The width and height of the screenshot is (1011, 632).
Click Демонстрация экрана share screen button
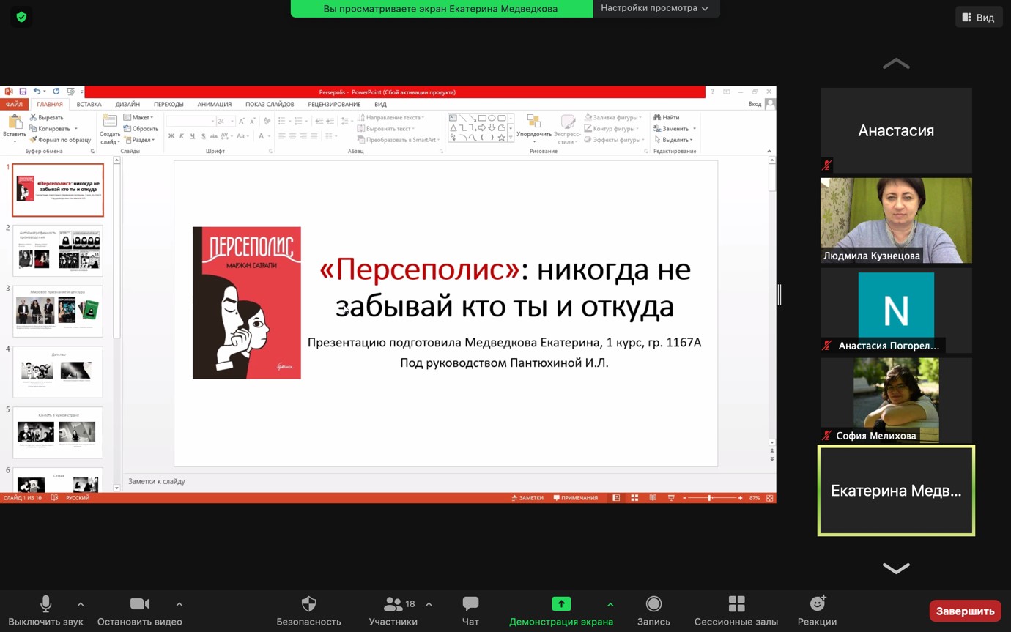[561, 611]
